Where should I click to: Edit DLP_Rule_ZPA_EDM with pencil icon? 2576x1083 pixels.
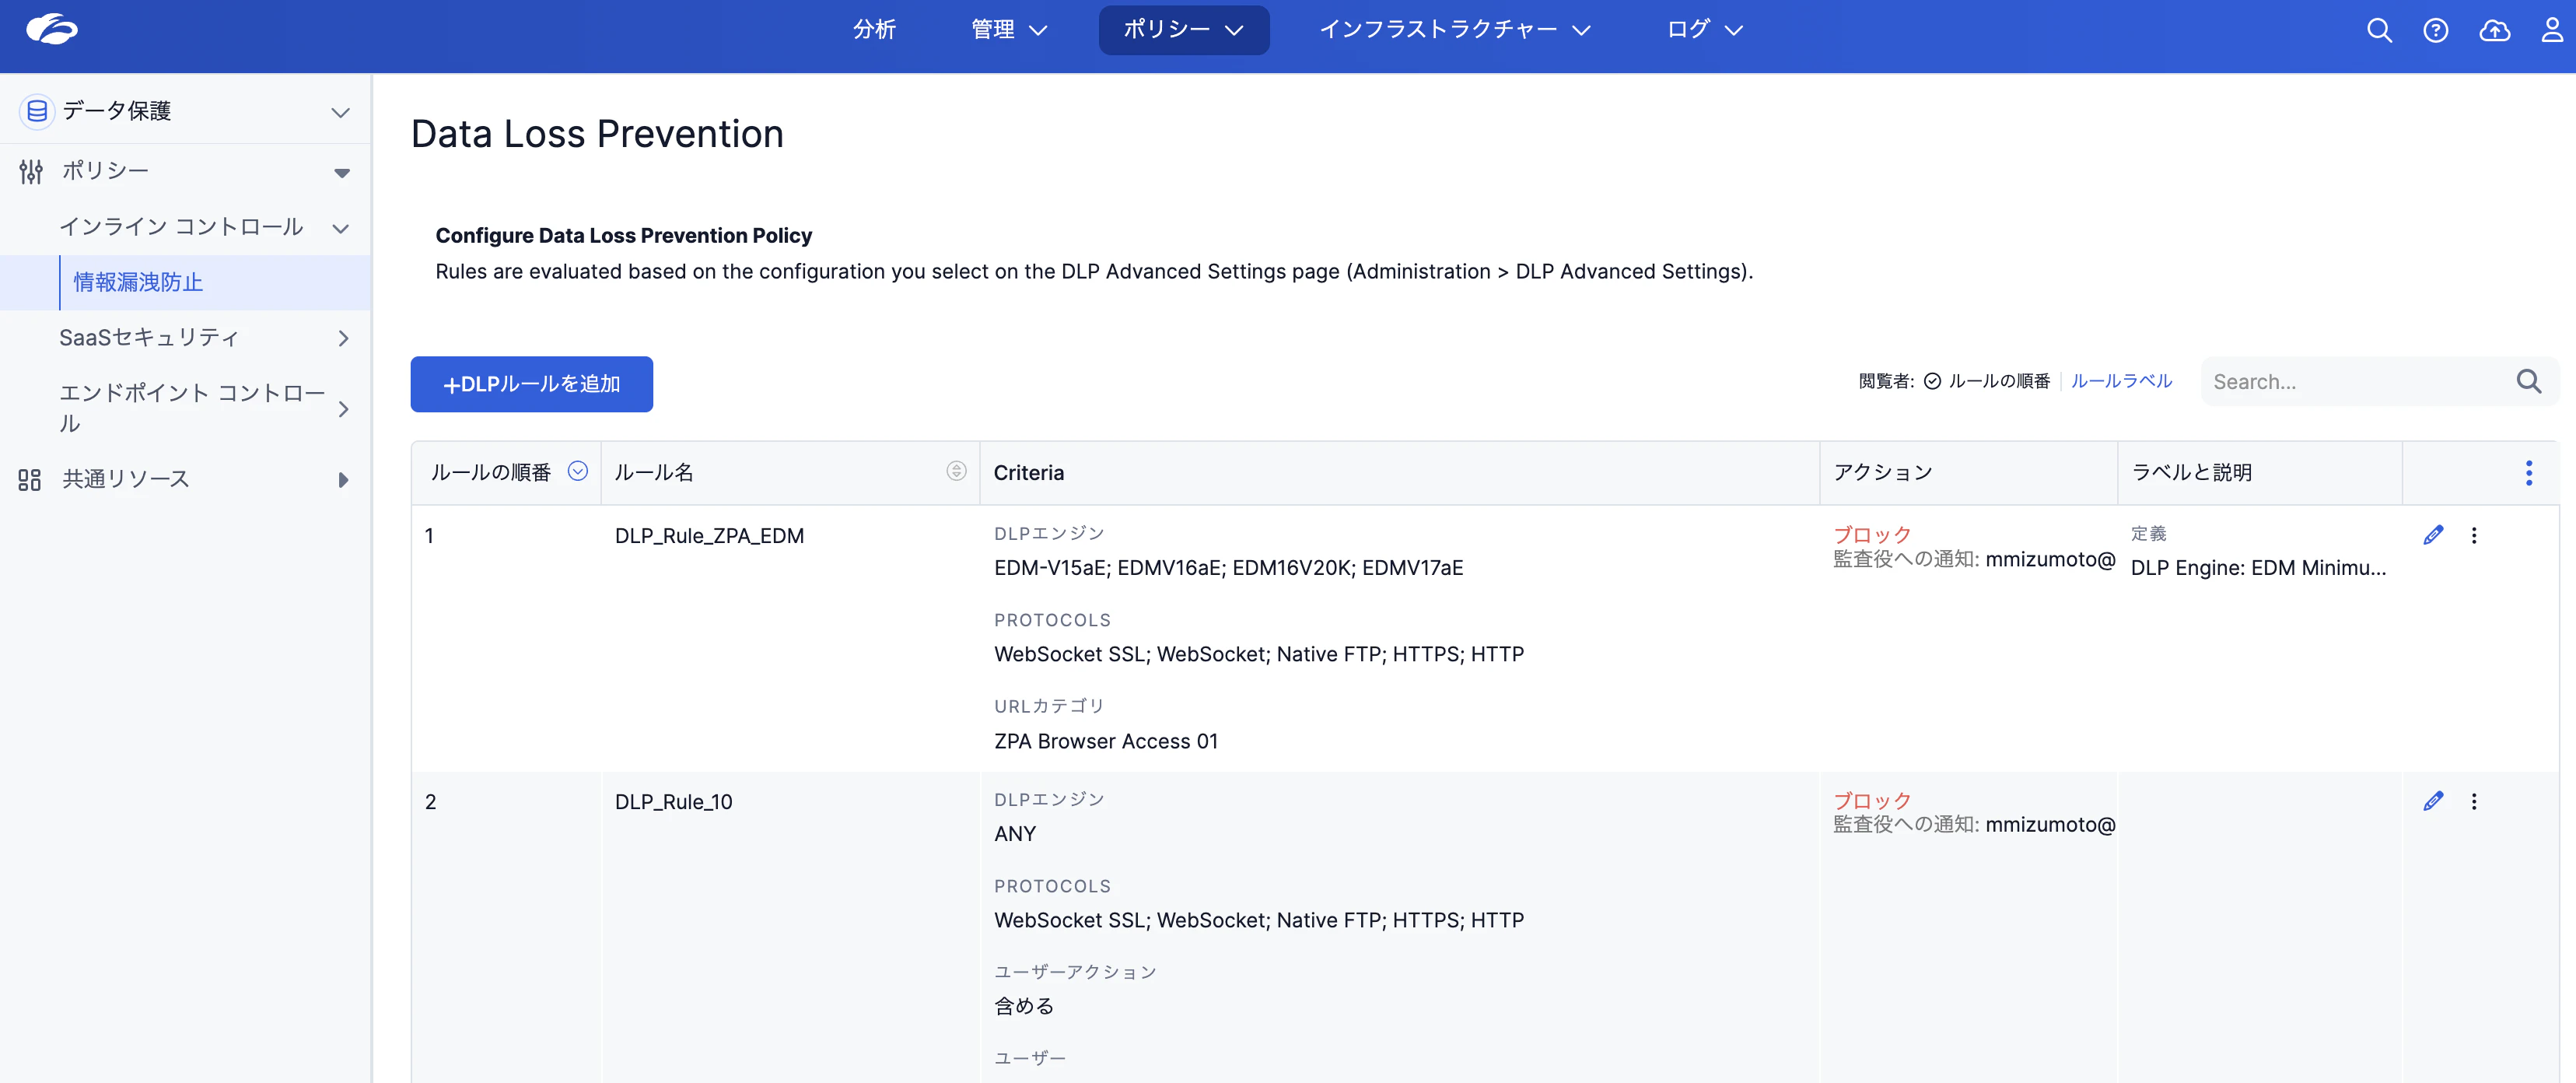click(x=2433, y=535)
